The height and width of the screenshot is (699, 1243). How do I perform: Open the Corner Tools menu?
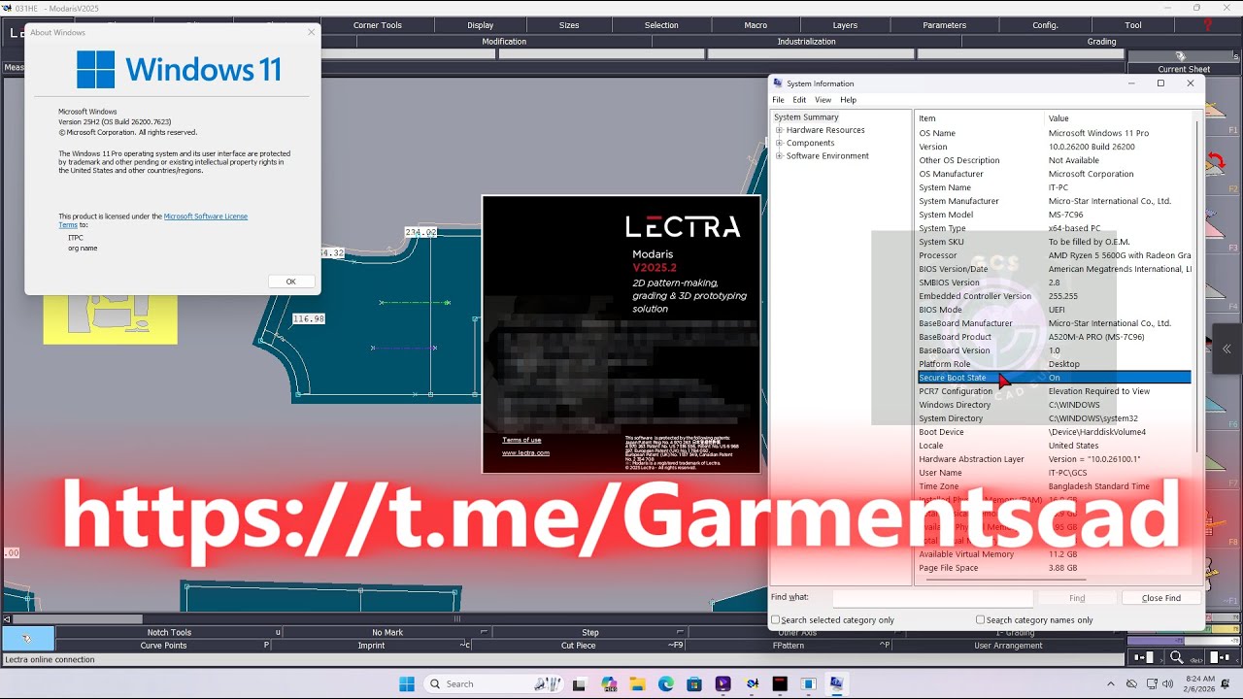coord(378,25)
